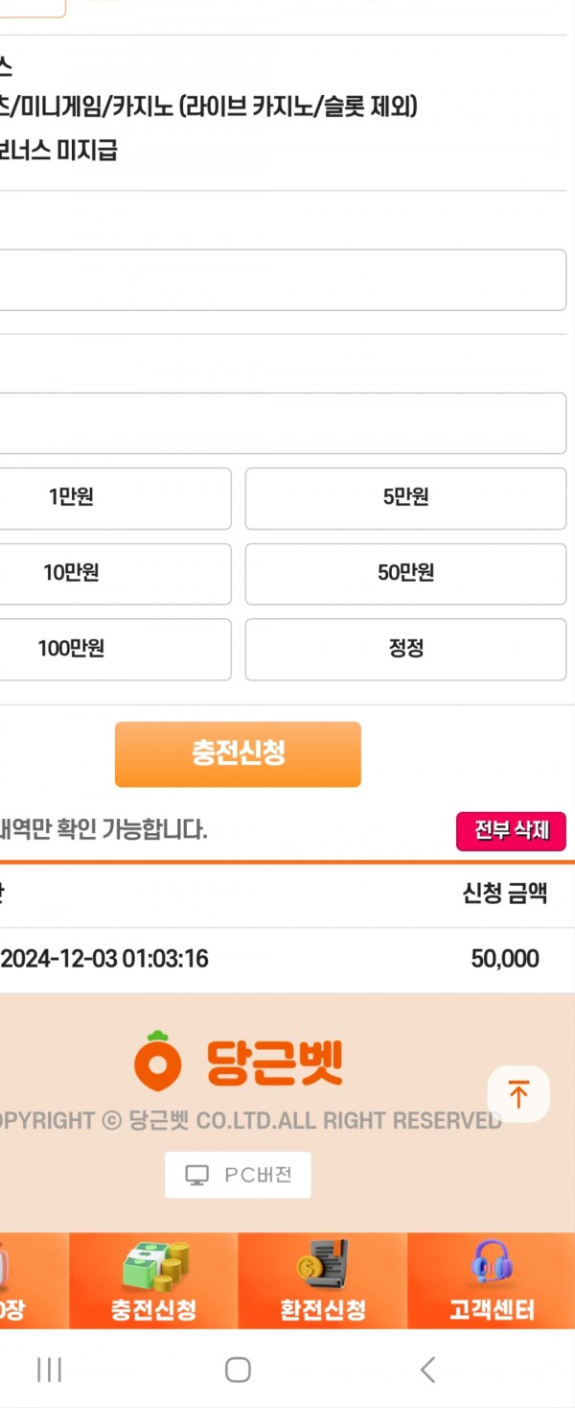
Task: Tap the scroll-to-top arrow icon
Action: click(518, 1094)
